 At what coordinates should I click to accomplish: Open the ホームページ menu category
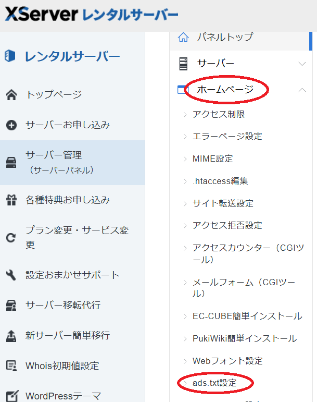(225, 90)
